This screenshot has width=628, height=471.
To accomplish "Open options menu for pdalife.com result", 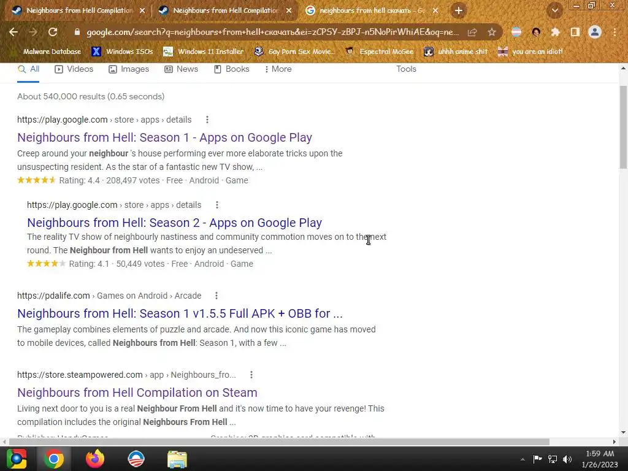I will coord(216,296).
